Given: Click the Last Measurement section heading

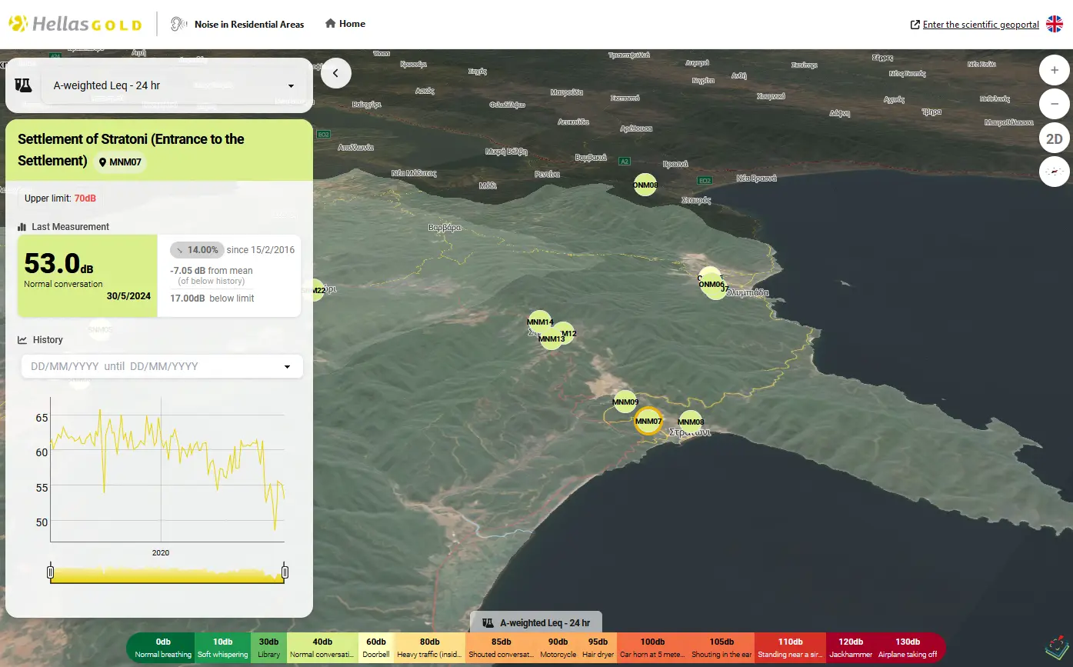Looking at the screenshot, I should pos(63,227).
